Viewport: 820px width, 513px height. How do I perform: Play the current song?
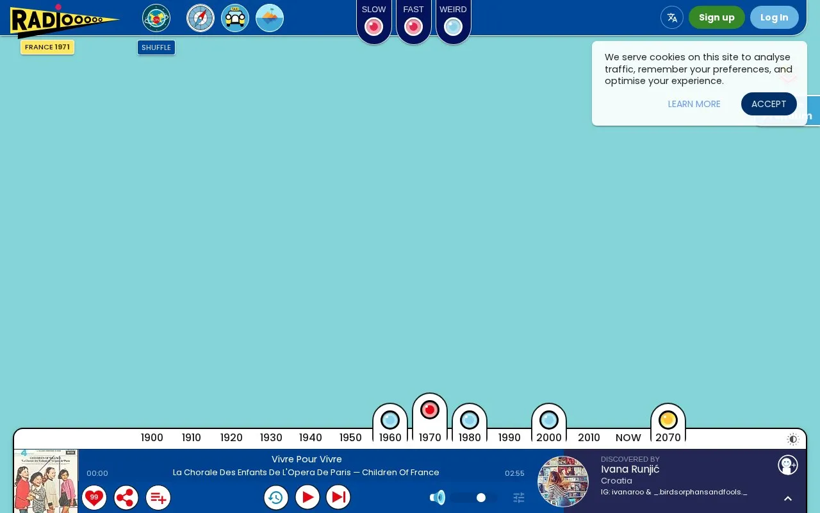click(307, 497)
